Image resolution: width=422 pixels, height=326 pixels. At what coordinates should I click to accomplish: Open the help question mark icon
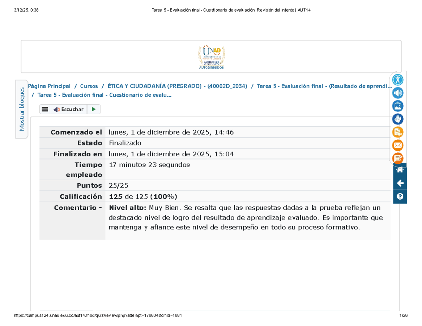(x=400, y=196)
